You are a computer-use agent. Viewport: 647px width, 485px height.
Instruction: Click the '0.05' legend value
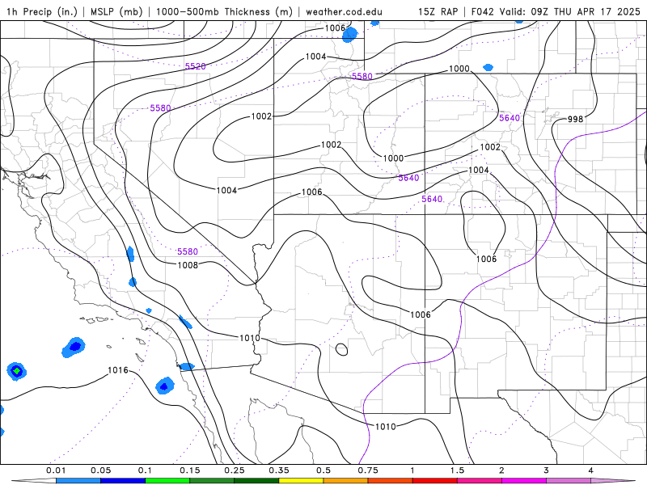click(100, 470)
